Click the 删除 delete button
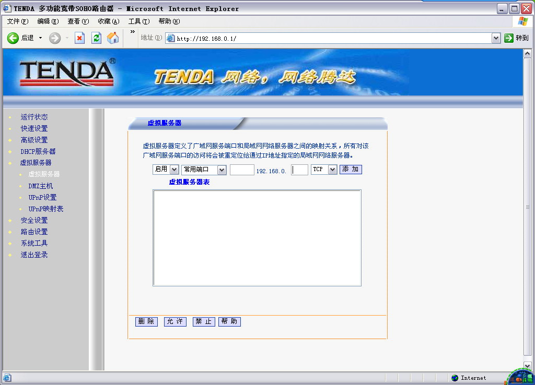Image resolution: width=535 pixels, height=385 pixels. pyautogui.click(x=146, y=322)
